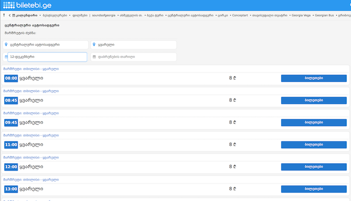Open soundsofgeorgia in the navigation bar
Image resolution: width=351 pixels, height=201 pixels.
(x=103, y=16)
